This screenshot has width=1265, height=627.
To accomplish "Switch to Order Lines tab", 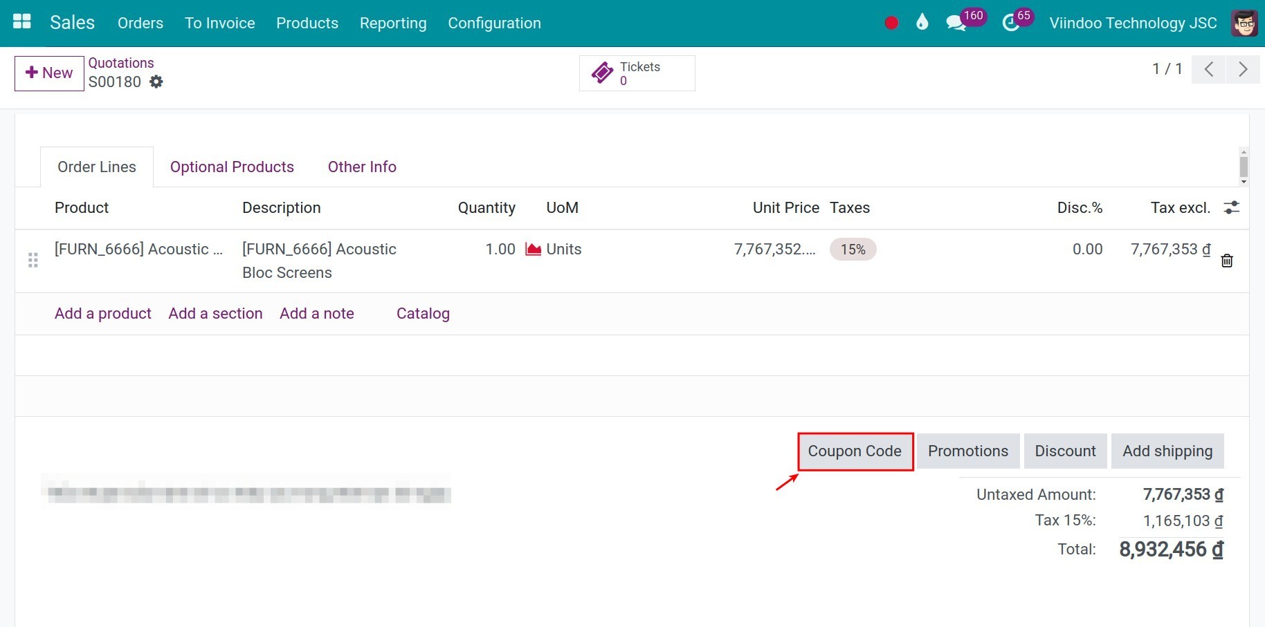I will [x=97, y=167].
